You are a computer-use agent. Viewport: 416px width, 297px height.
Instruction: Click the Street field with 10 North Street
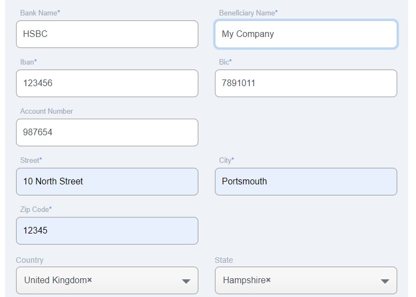point(107,182)
